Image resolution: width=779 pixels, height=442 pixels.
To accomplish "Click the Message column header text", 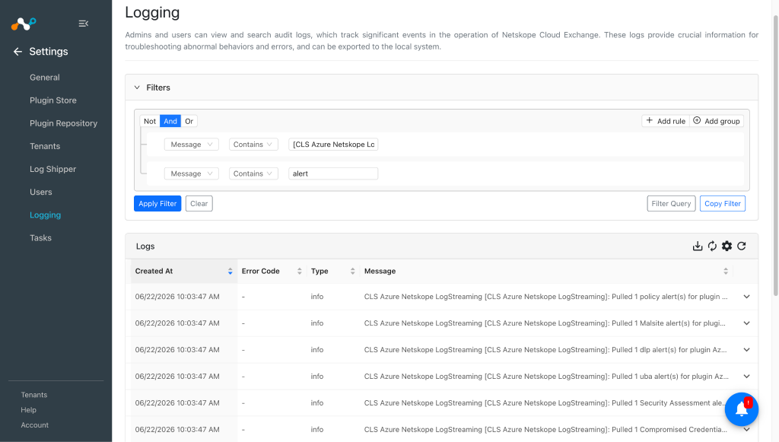I will pos(380,271).
